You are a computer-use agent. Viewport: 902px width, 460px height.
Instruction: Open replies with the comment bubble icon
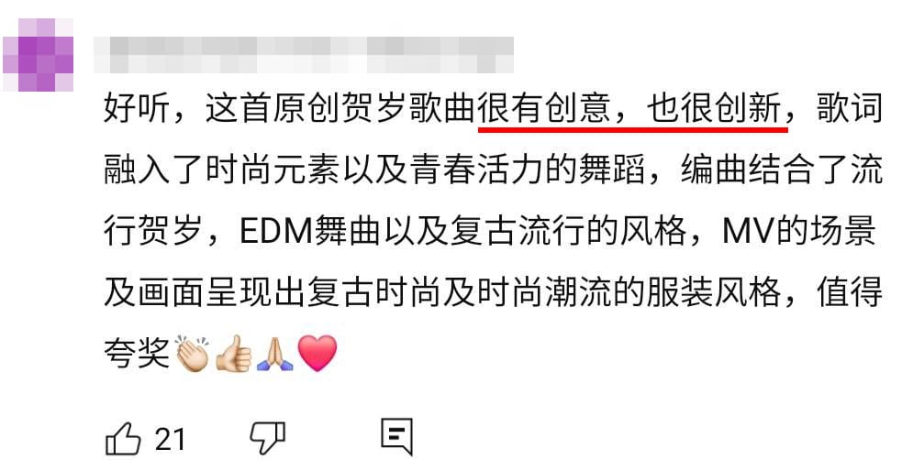click(397, 436)
